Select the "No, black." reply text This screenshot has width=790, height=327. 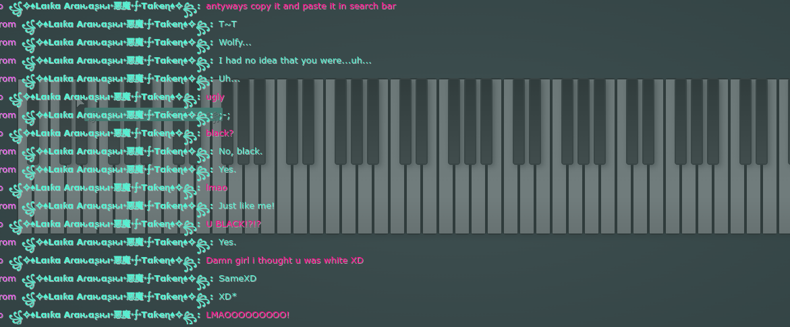click(x=240, y=151)
